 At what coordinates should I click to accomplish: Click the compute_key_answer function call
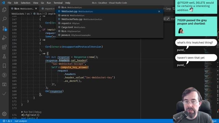pos(74,67)
